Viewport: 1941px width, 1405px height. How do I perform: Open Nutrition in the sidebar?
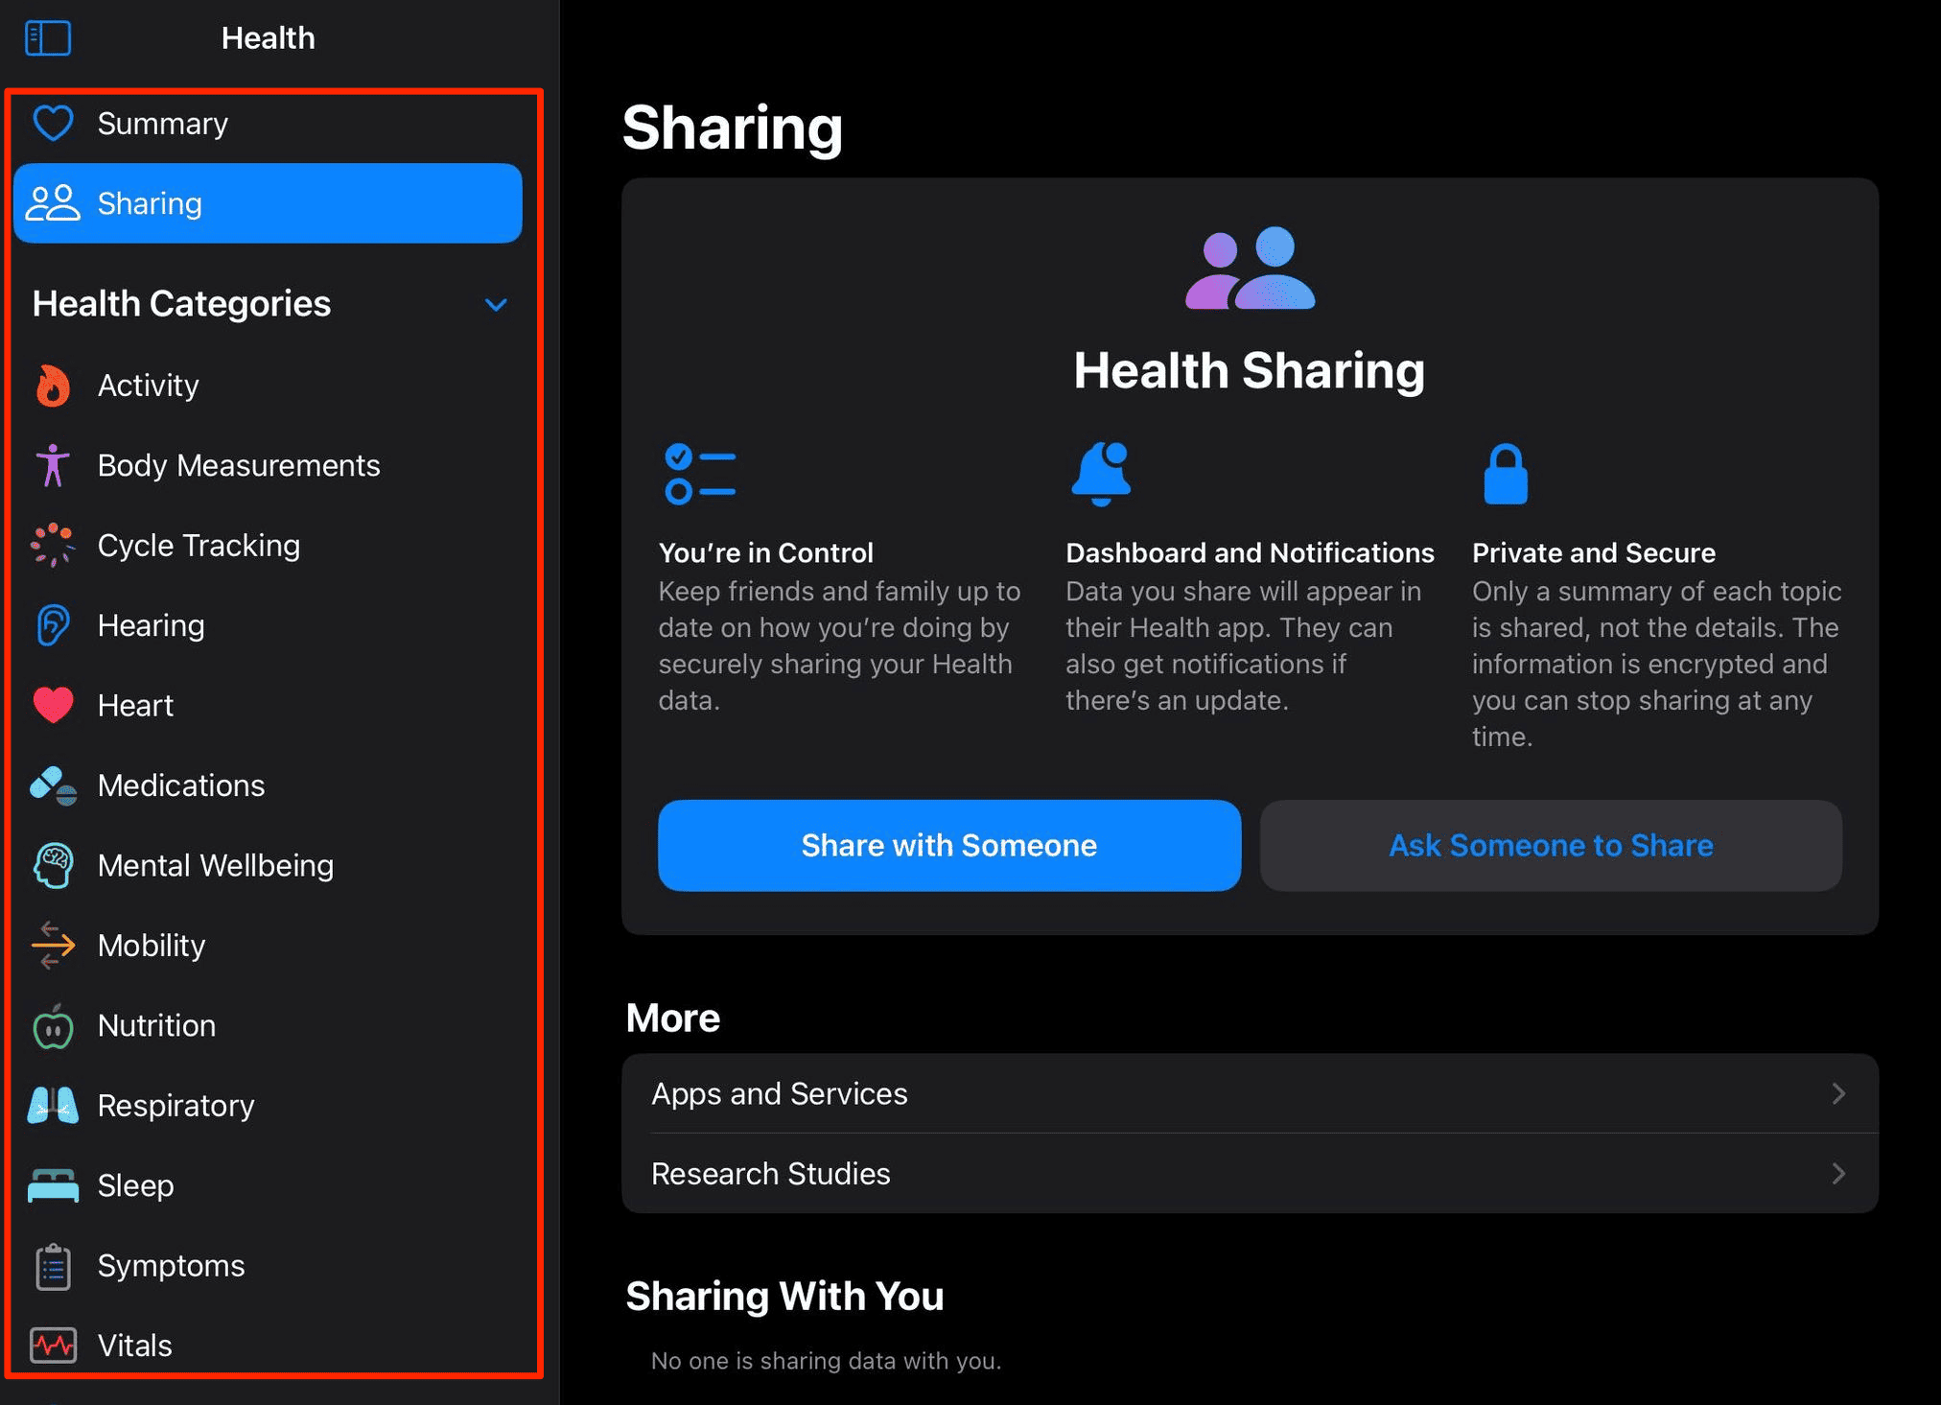click(x=157, y=1026)
